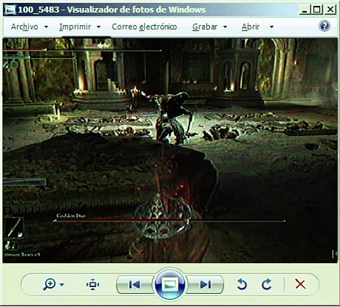
Task: Expand the Archivo dropdown arrow
Action: tap(46, 27)
